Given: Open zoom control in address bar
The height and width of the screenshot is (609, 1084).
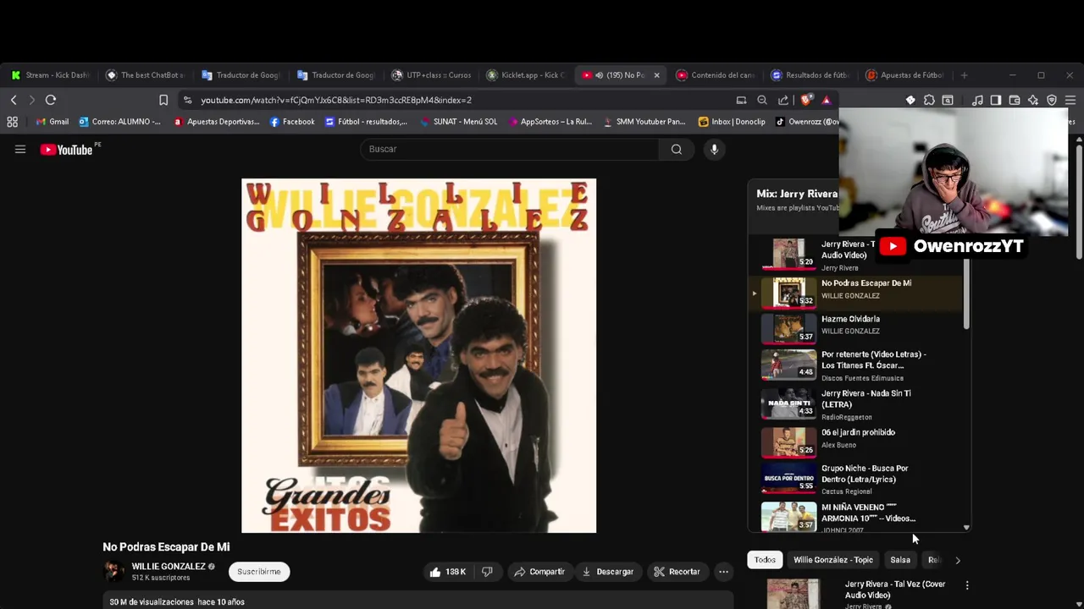Looking at the screenshot, I should click(x=762, y=100).
